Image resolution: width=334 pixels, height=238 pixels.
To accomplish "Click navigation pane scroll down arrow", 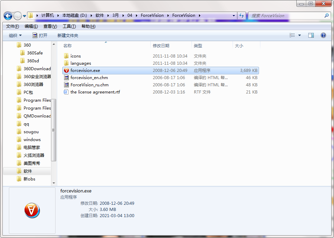I will click(54, 183).
